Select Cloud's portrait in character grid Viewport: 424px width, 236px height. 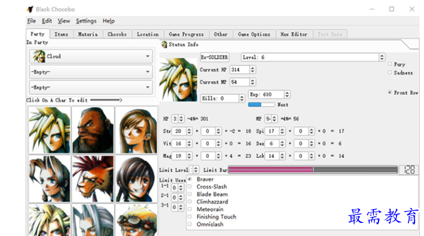[x=49, y=130]
